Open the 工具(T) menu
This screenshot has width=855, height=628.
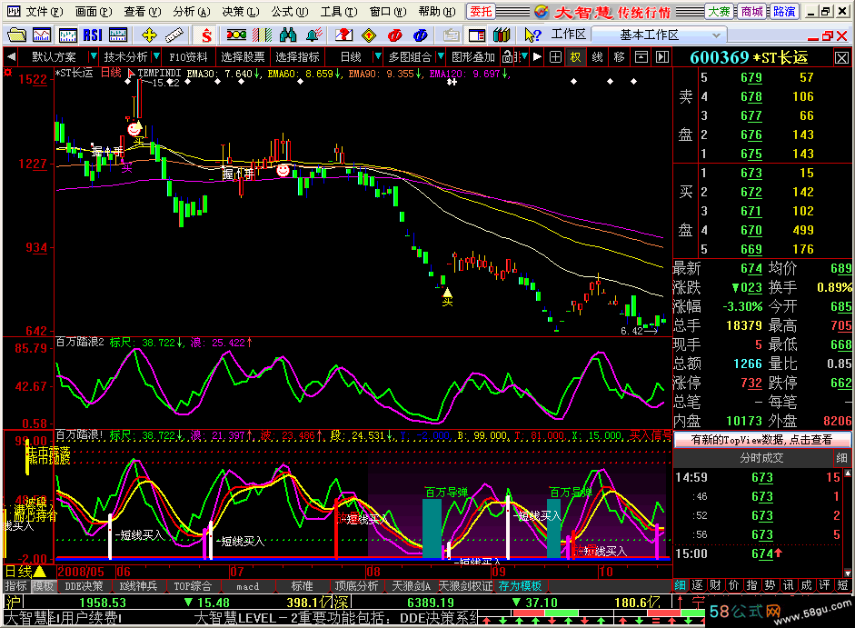point(339,12)
